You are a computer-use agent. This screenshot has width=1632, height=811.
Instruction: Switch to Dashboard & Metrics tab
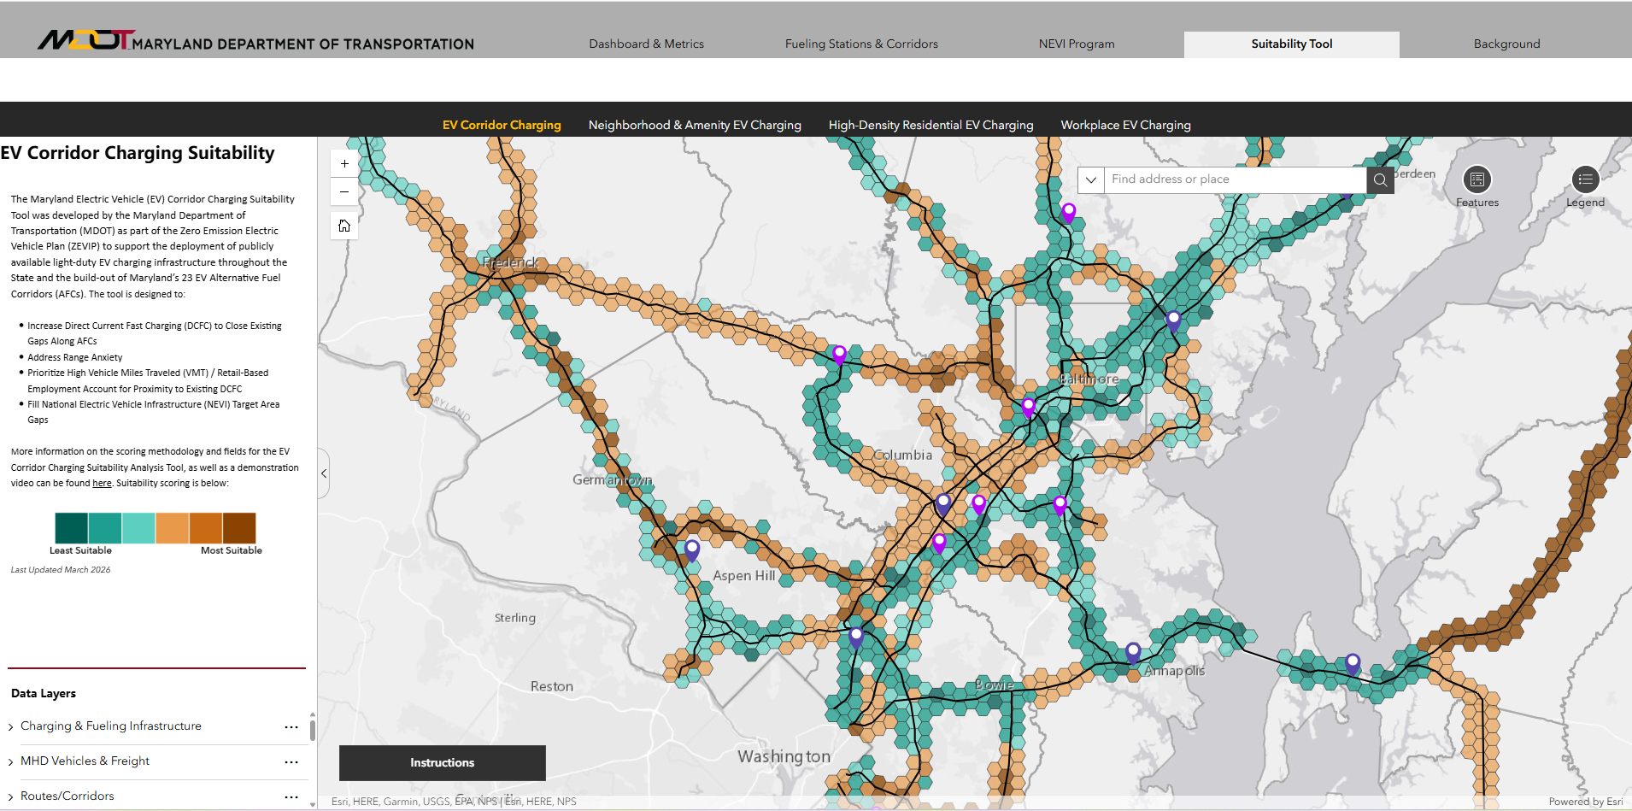coord(646,44)
